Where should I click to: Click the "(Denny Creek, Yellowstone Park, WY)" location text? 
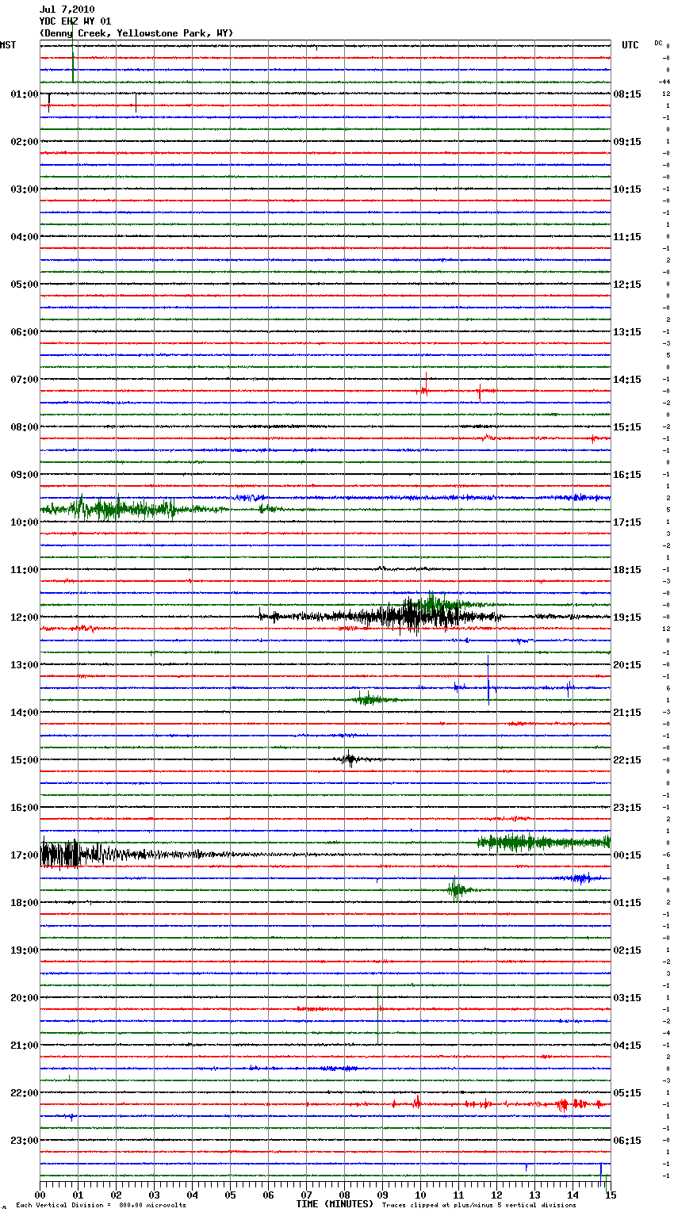[136, 33]
